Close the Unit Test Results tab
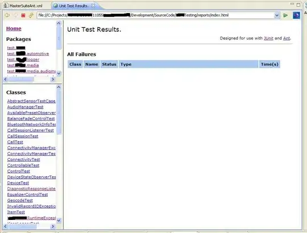The height and width of the screenshot is (233, 307). pos(93,6)
